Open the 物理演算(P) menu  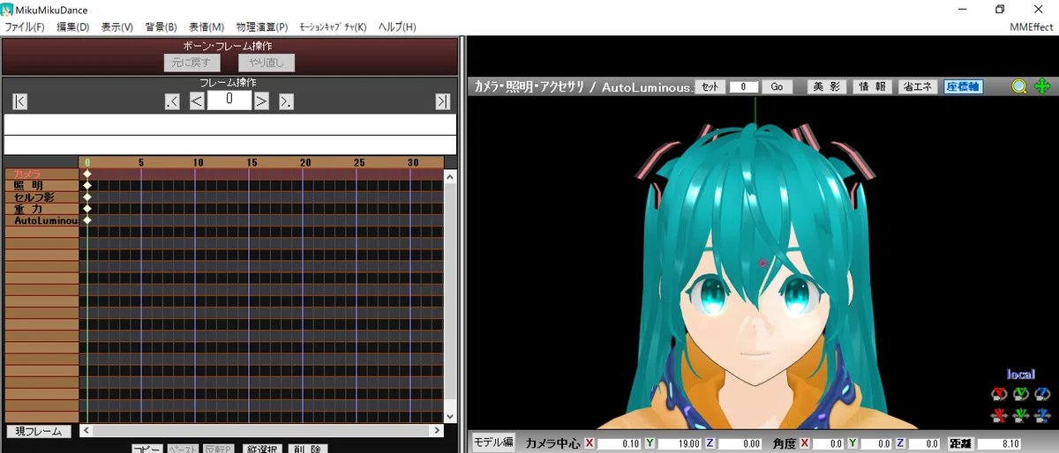pos(262,27)
